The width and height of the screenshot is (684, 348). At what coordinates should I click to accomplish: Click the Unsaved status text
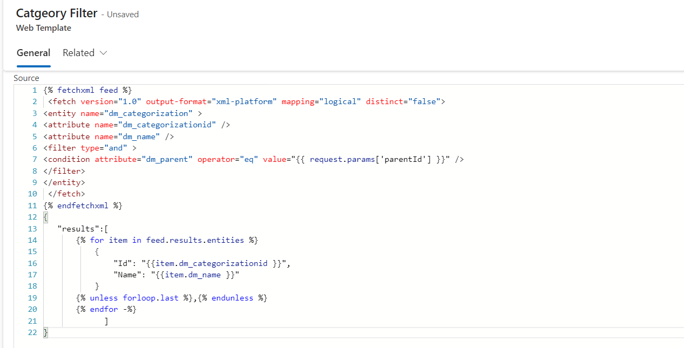point(122,14)
